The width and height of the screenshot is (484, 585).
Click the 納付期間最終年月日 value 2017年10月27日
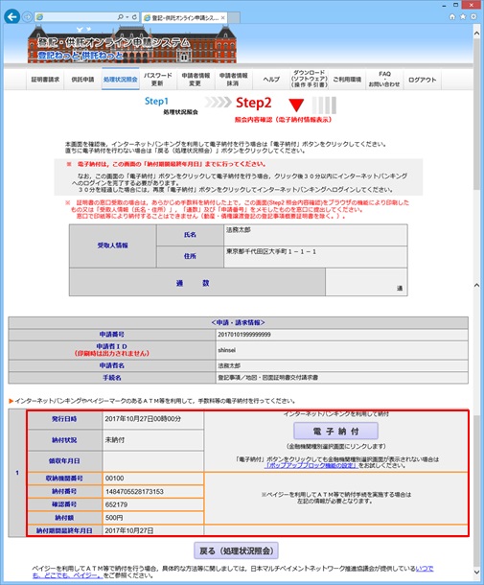[x=129, y=530]
